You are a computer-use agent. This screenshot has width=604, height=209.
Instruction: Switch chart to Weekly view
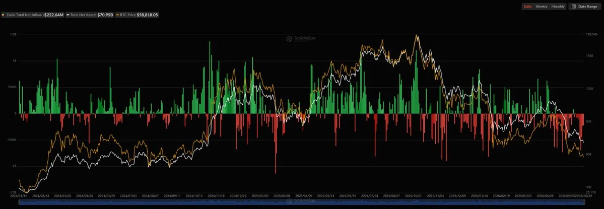coord(541,7)
